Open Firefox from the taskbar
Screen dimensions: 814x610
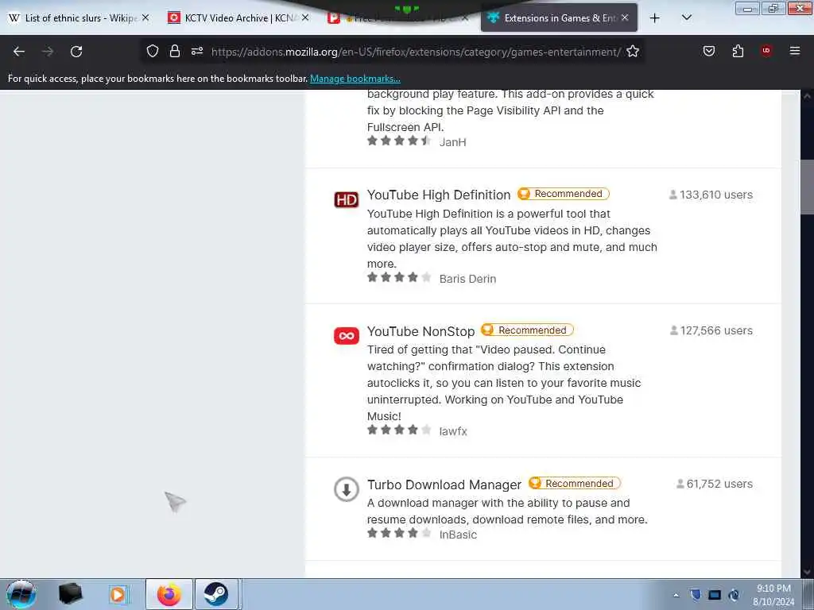tap(169, 594)
